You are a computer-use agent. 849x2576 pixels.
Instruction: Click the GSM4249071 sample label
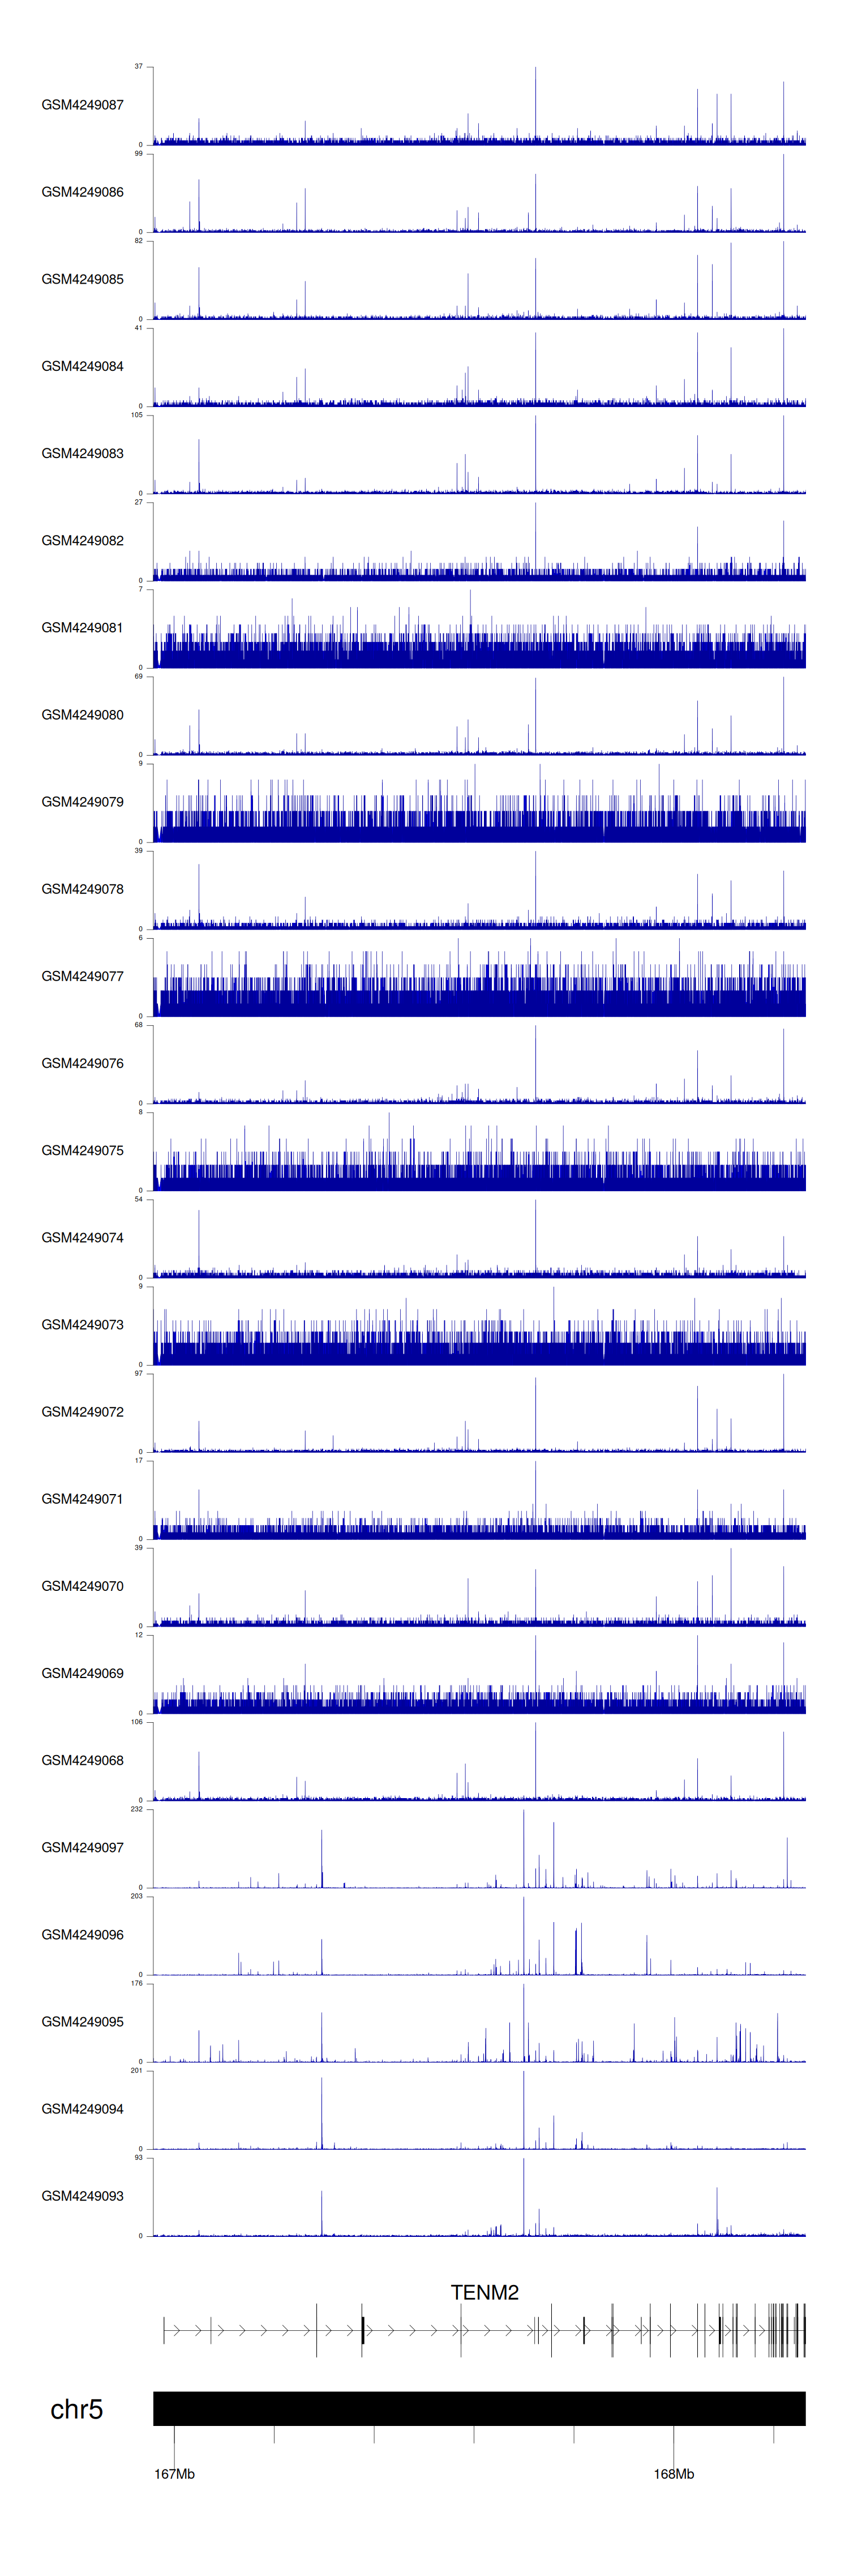(82, 1498)
